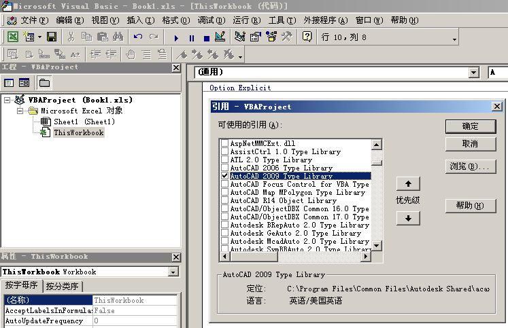
Task: Click the Cut scissors icon
Action: coord(71,37)
